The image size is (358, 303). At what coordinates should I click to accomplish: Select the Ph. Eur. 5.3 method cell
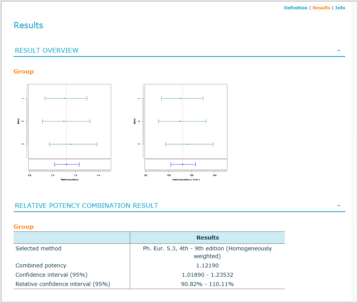click(207, 252)
